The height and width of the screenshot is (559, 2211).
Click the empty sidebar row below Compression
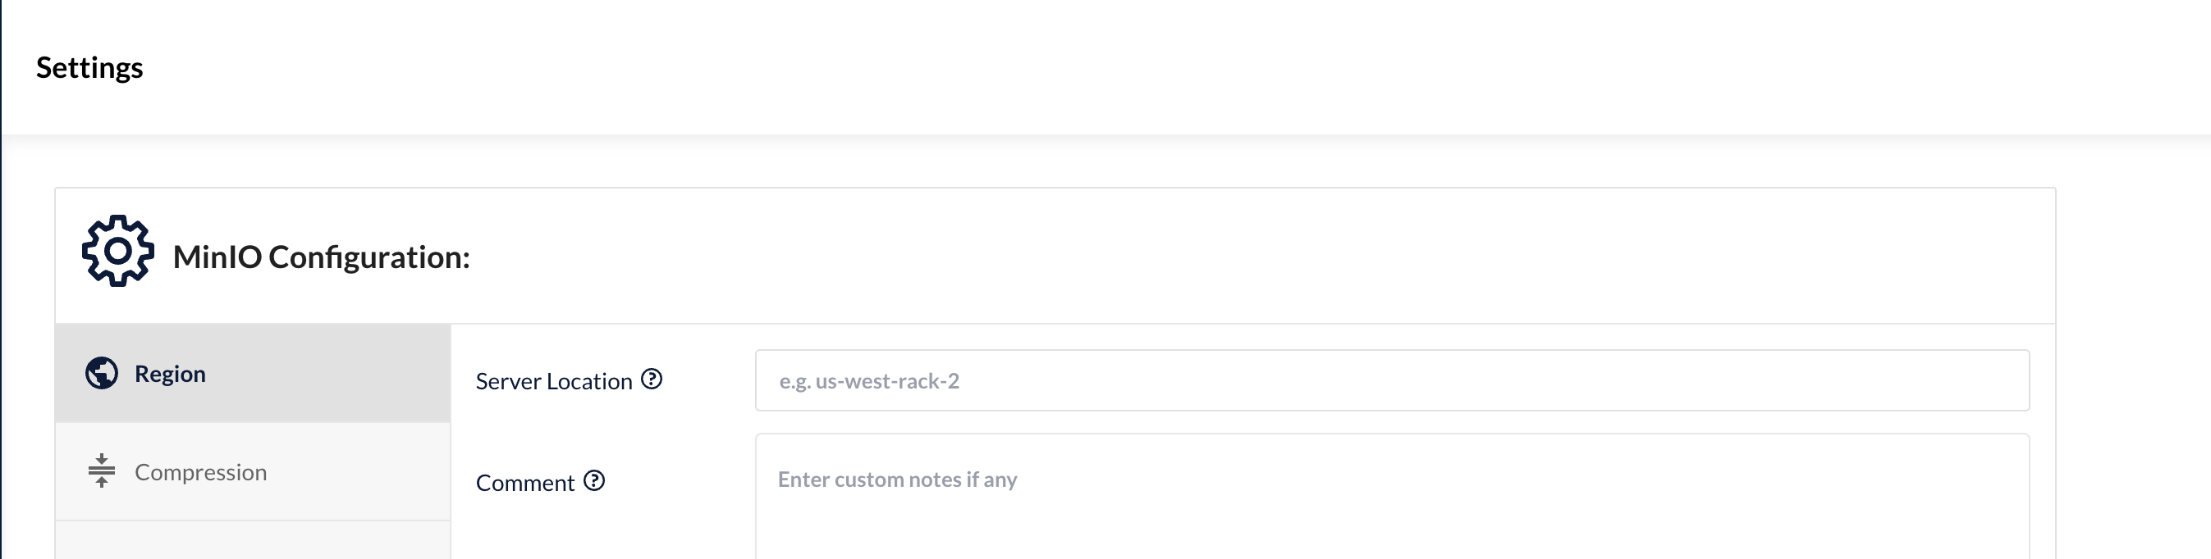(252, 540)
